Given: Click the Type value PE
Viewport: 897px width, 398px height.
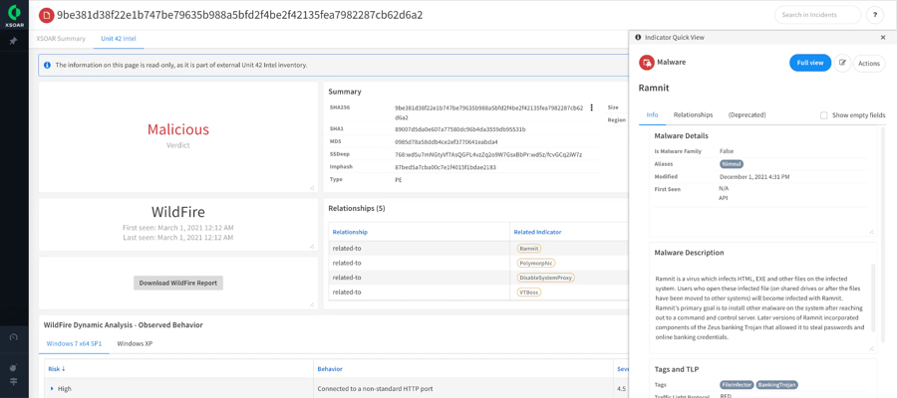Looking at the screenshot, I should pyautogui.click(x=398, y=180).
